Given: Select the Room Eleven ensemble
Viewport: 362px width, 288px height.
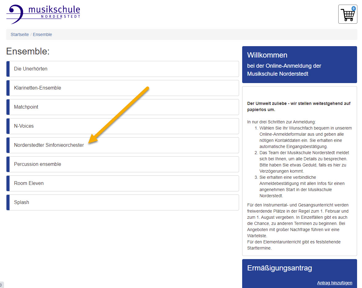Looking at the screenshot, I should click(x=123, y=183).
